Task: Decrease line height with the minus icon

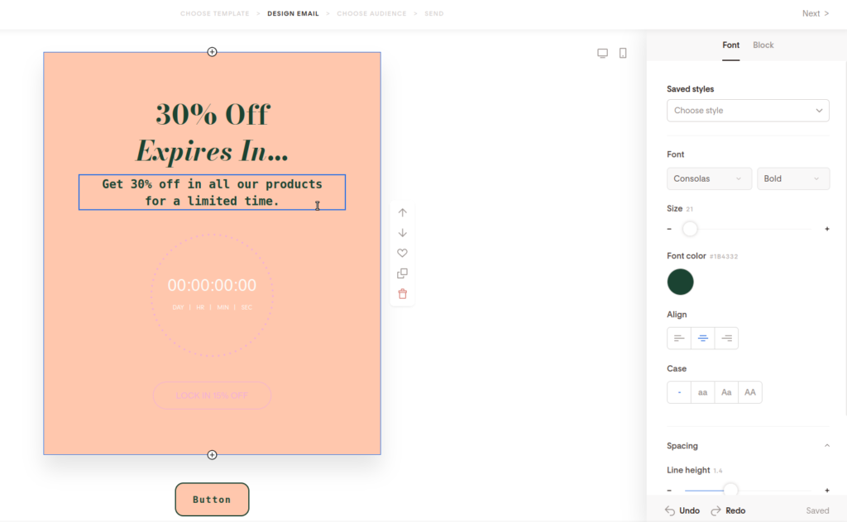Action: [x=669, y=491]
